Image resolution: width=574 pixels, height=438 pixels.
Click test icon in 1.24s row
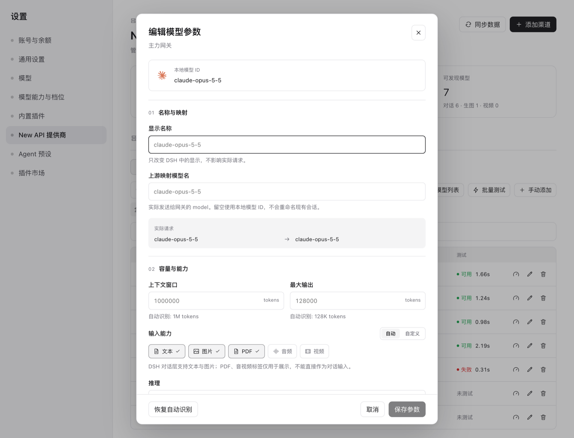pos(516,298)
